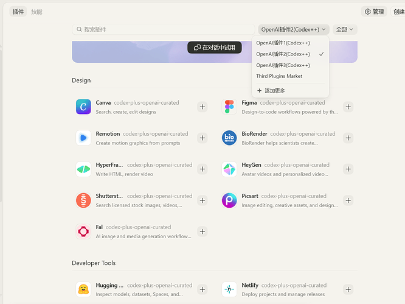Open the BioRender plugin icon
This screenshot has height=304, width=405.
229,138
